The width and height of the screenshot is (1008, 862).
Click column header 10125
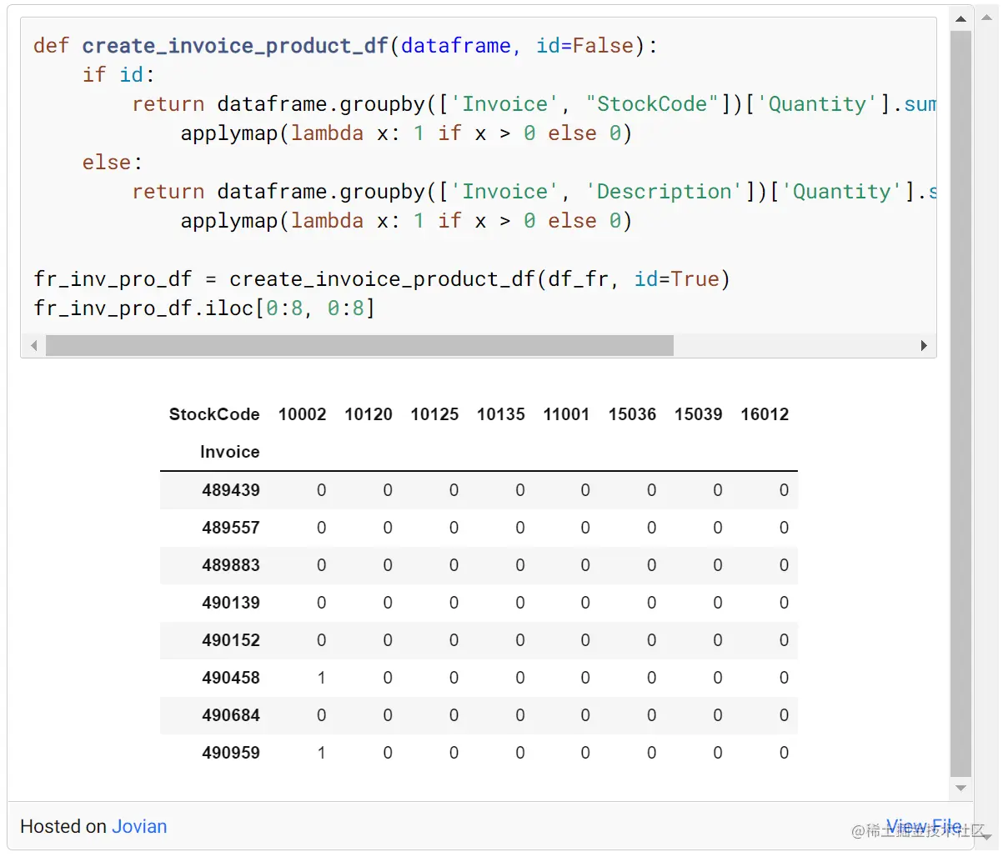click(434, 414)
